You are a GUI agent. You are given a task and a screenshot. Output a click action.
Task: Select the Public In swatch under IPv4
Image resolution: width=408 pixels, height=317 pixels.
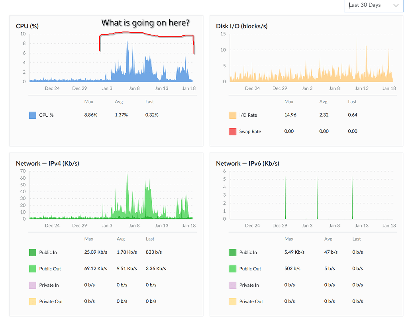coord(33,252)
